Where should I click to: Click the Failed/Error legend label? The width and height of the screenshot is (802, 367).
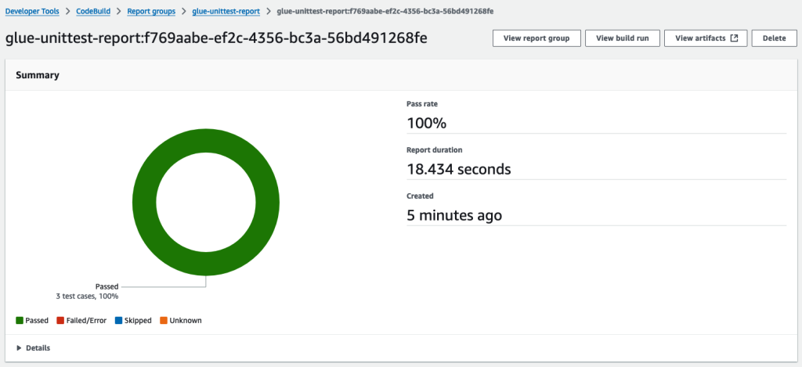(86, 321)
